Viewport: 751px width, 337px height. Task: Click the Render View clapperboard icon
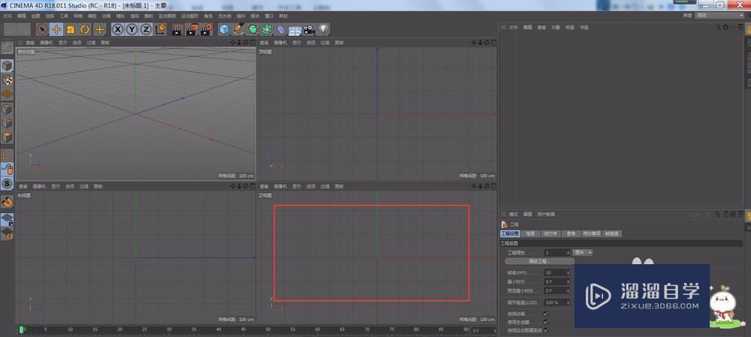(177, 30)
